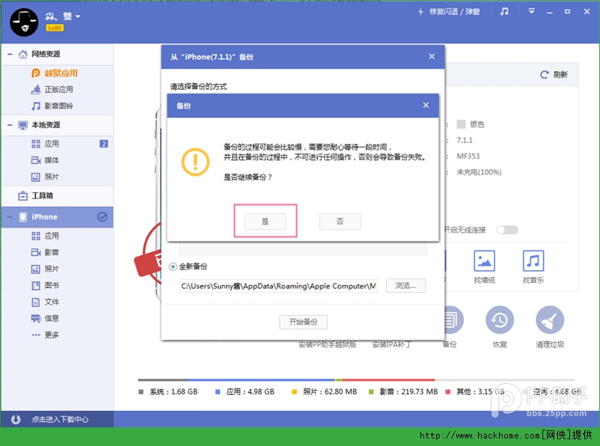
Task: Click the user avatar picture
Action: [x=24, y=22]
